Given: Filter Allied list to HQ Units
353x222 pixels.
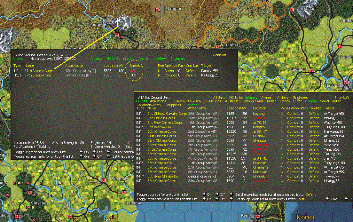Looking at the screenshot, I should 236,98.
